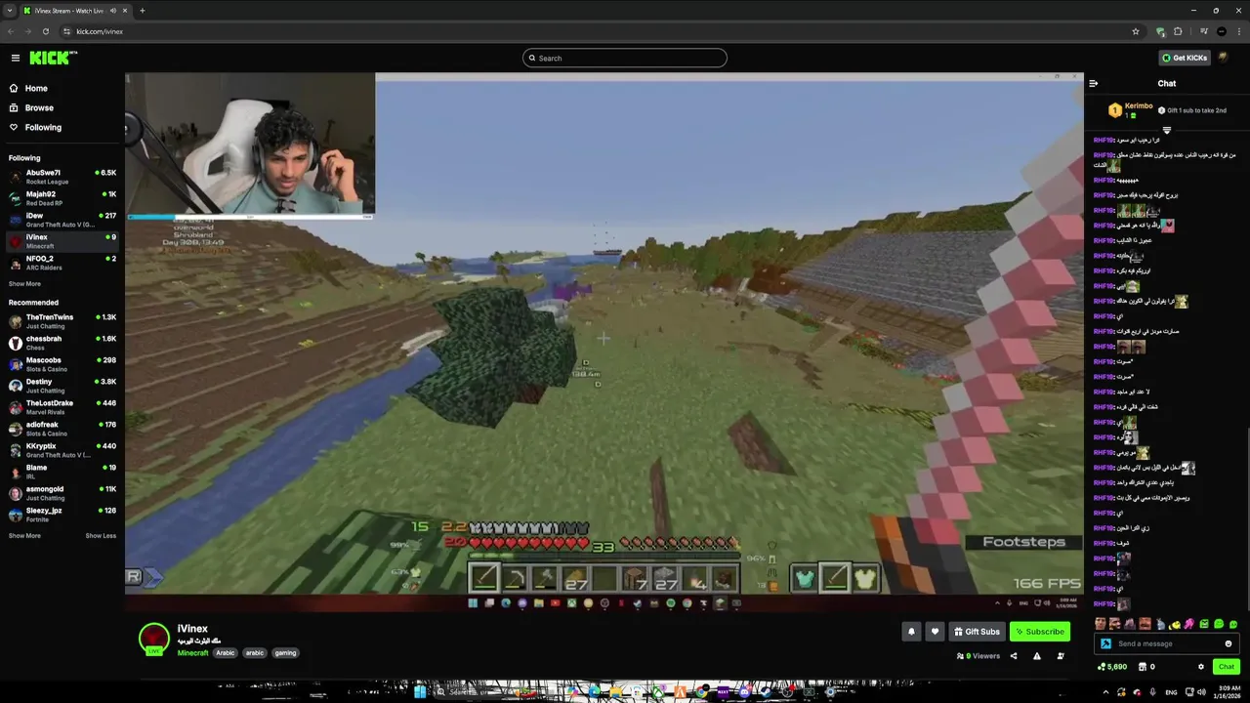1250x703 pixels.
Task: Click Show More under the Recommended list
Action: coord(24,536)
